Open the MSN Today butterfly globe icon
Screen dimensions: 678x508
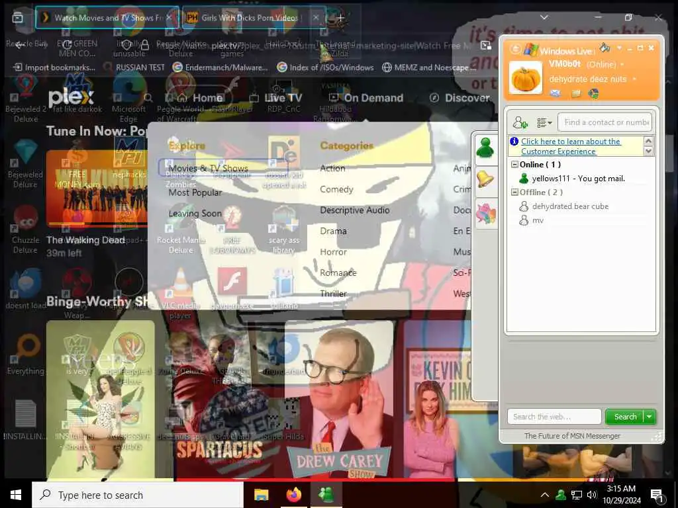coord(593,93)
